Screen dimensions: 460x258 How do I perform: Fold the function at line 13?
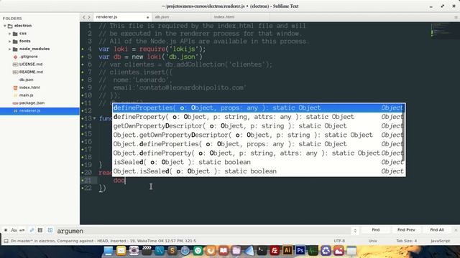pyautogui.click(x=94, y=118)
